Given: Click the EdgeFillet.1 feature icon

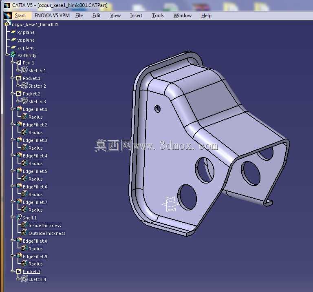Looking at the screenshot, I should [x=19, y=108].
